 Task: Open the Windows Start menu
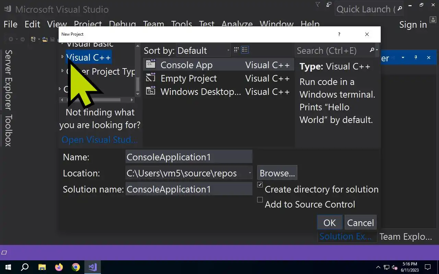[x=8, y=267]
